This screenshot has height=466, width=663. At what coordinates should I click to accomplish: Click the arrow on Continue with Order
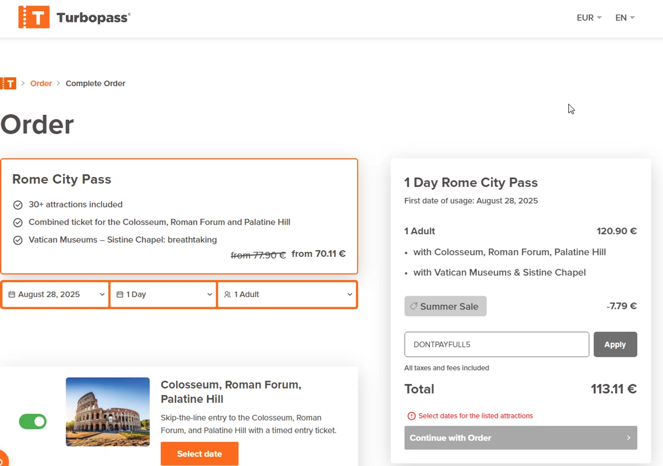click(x=629, y=438)
